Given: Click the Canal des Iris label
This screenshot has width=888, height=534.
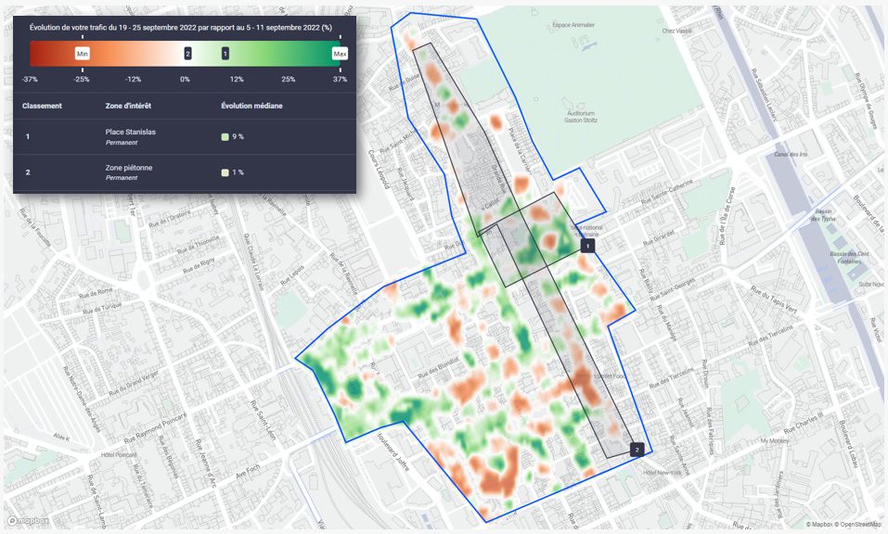Looking at the screenshot, I should pos(791,155).
